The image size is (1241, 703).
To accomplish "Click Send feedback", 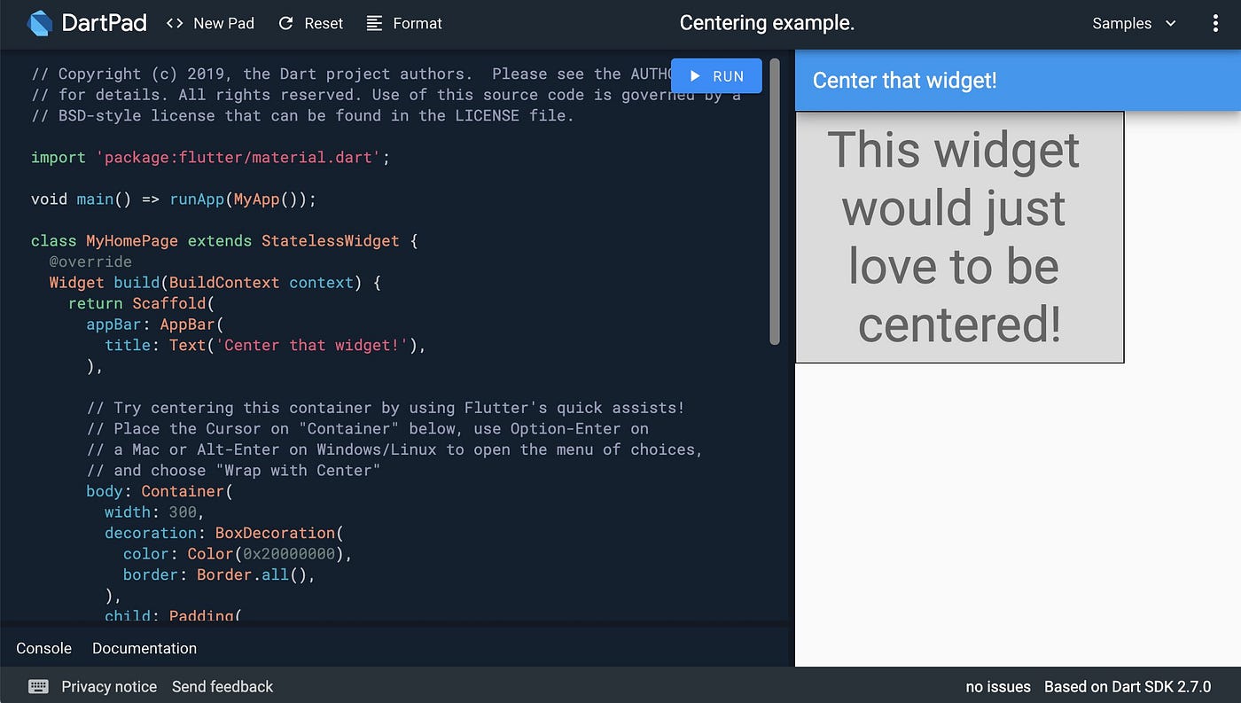I will 222,686.
